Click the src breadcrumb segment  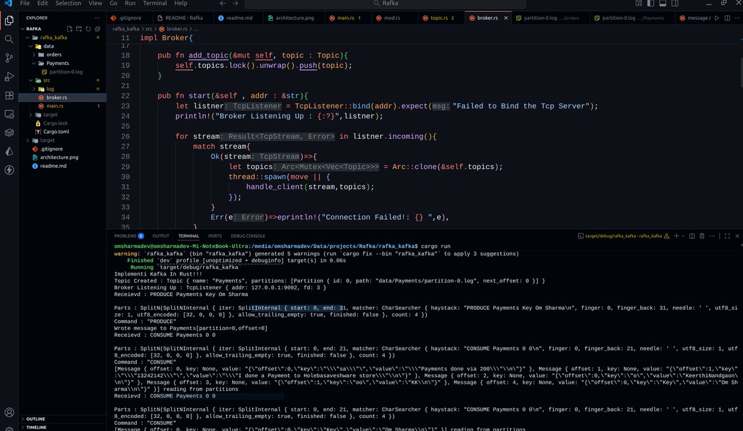[149, 29]
